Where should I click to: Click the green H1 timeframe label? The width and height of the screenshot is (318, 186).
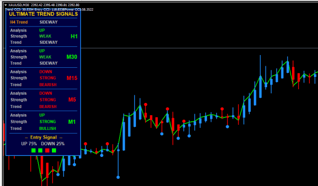(x=74, y=36)
